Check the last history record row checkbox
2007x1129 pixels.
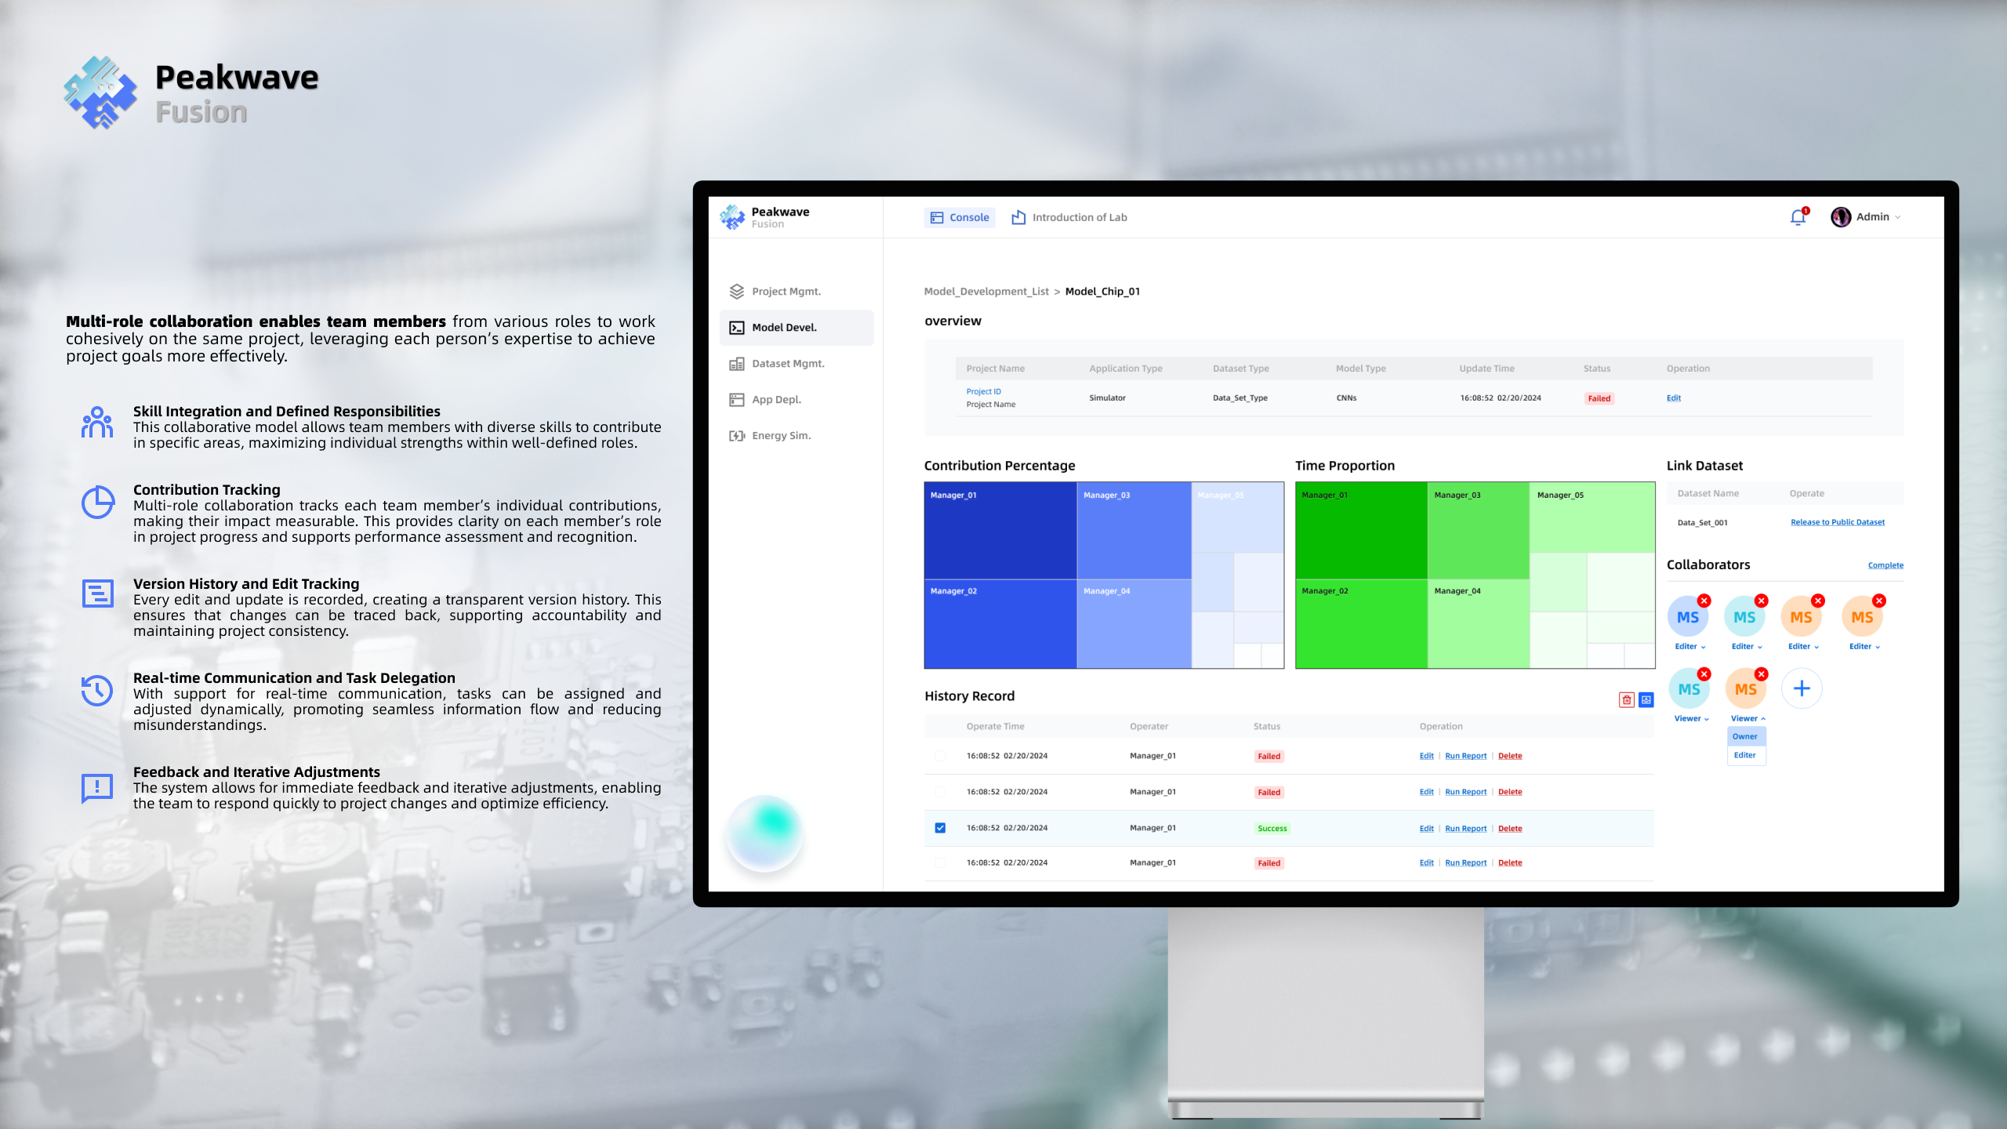(940, 862)
